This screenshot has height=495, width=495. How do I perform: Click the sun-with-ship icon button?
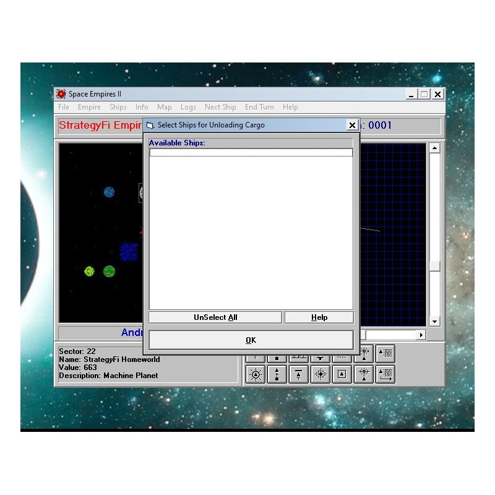256,374
